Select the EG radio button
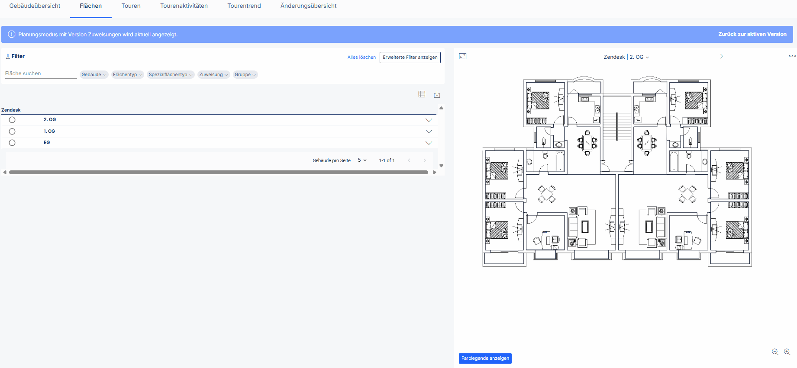 [12, 143]
